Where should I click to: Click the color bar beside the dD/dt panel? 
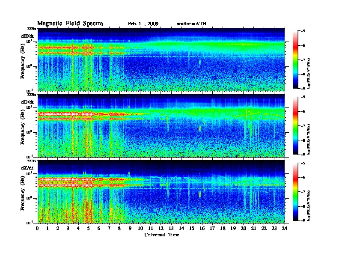tap(295, 126)
